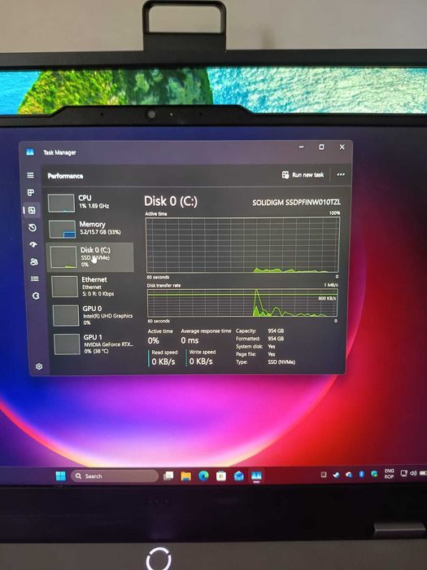Open Task Manager Settings gear
Screen dimensions: 427x570
pyautogui.click(x=39, y=366)
